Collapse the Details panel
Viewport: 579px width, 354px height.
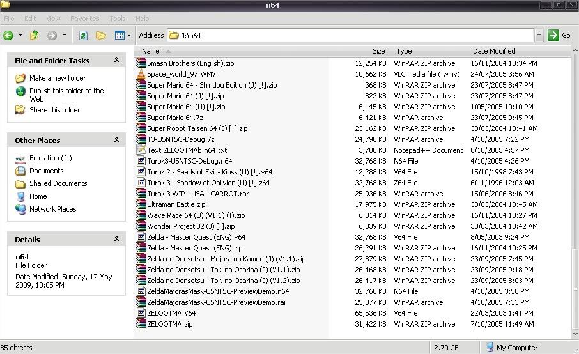pos(117,239)
